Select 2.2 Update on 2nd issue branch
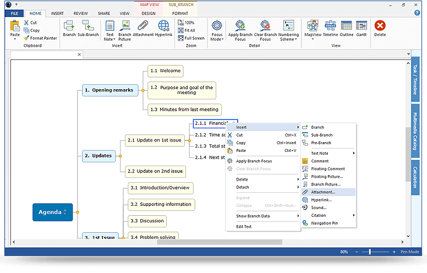427x273 pixels. pyautogui.click(x=155, y=171)
